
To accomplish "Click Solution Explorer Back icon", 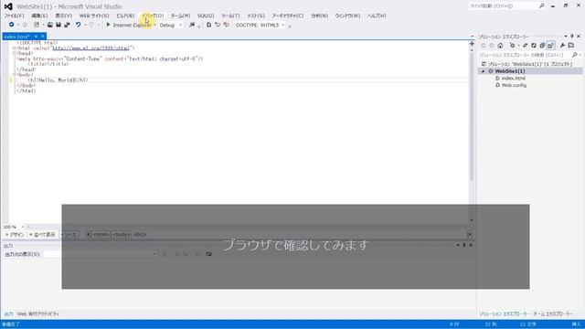I will 484,46.
